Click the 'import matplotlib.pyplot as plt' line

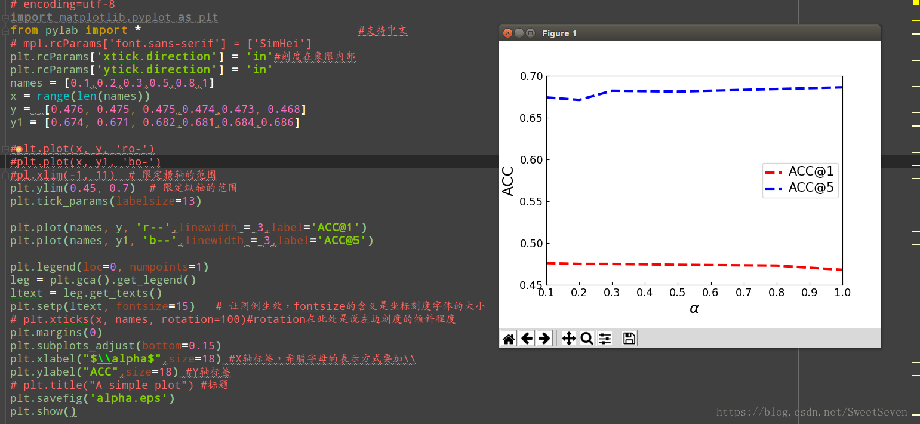click(x=114, y=17)
